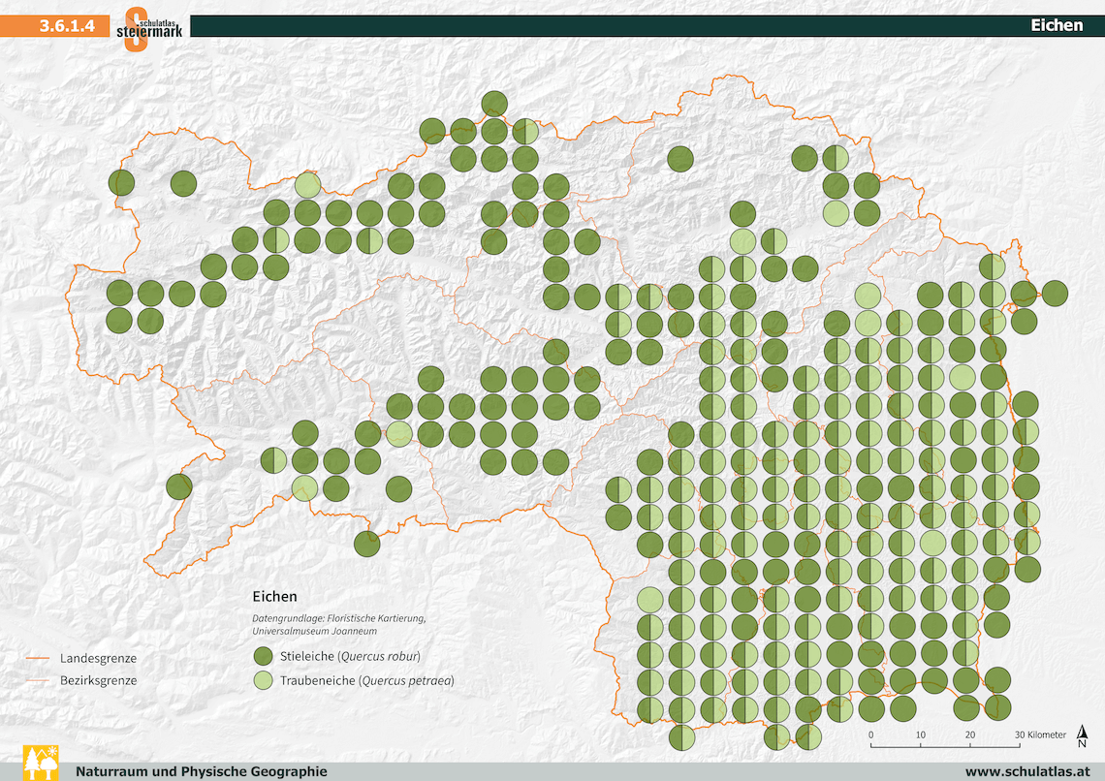
Task: Click the Traubeneiche (Quercus petraea) legend label
Action: [366, 680]
